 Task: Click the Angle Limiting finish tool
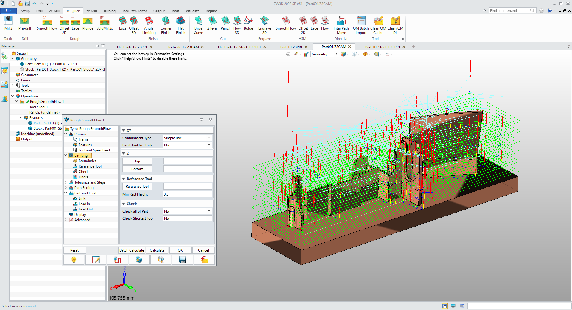pyautogui.click(x=149, y=25)
